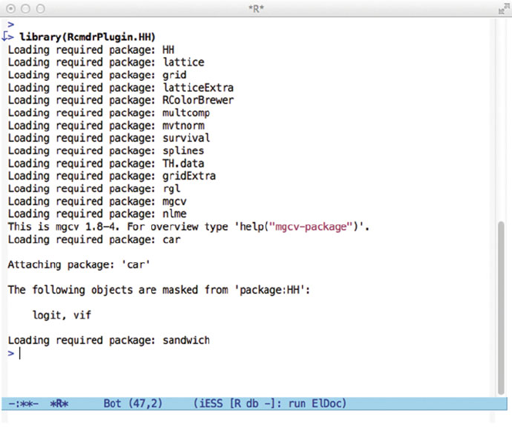Click the "rgl" package line

(94, 188)
